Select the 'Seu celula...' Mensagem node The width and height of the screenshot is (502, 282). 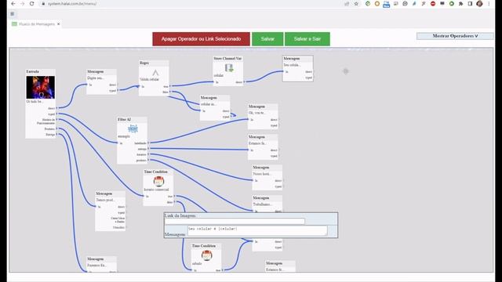(298, 68)
